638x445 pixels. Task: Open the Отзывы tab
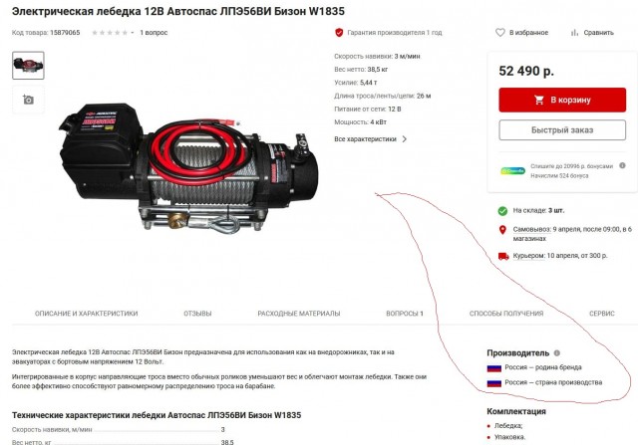tap(197, 314)
